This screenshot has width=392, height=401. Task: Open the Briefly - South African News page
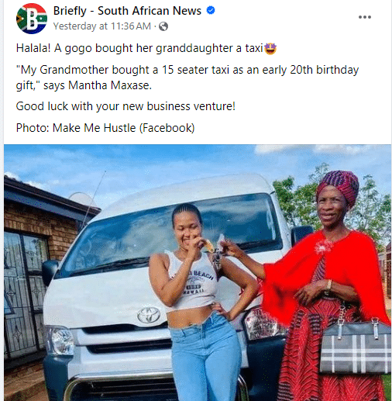point(127,11)
